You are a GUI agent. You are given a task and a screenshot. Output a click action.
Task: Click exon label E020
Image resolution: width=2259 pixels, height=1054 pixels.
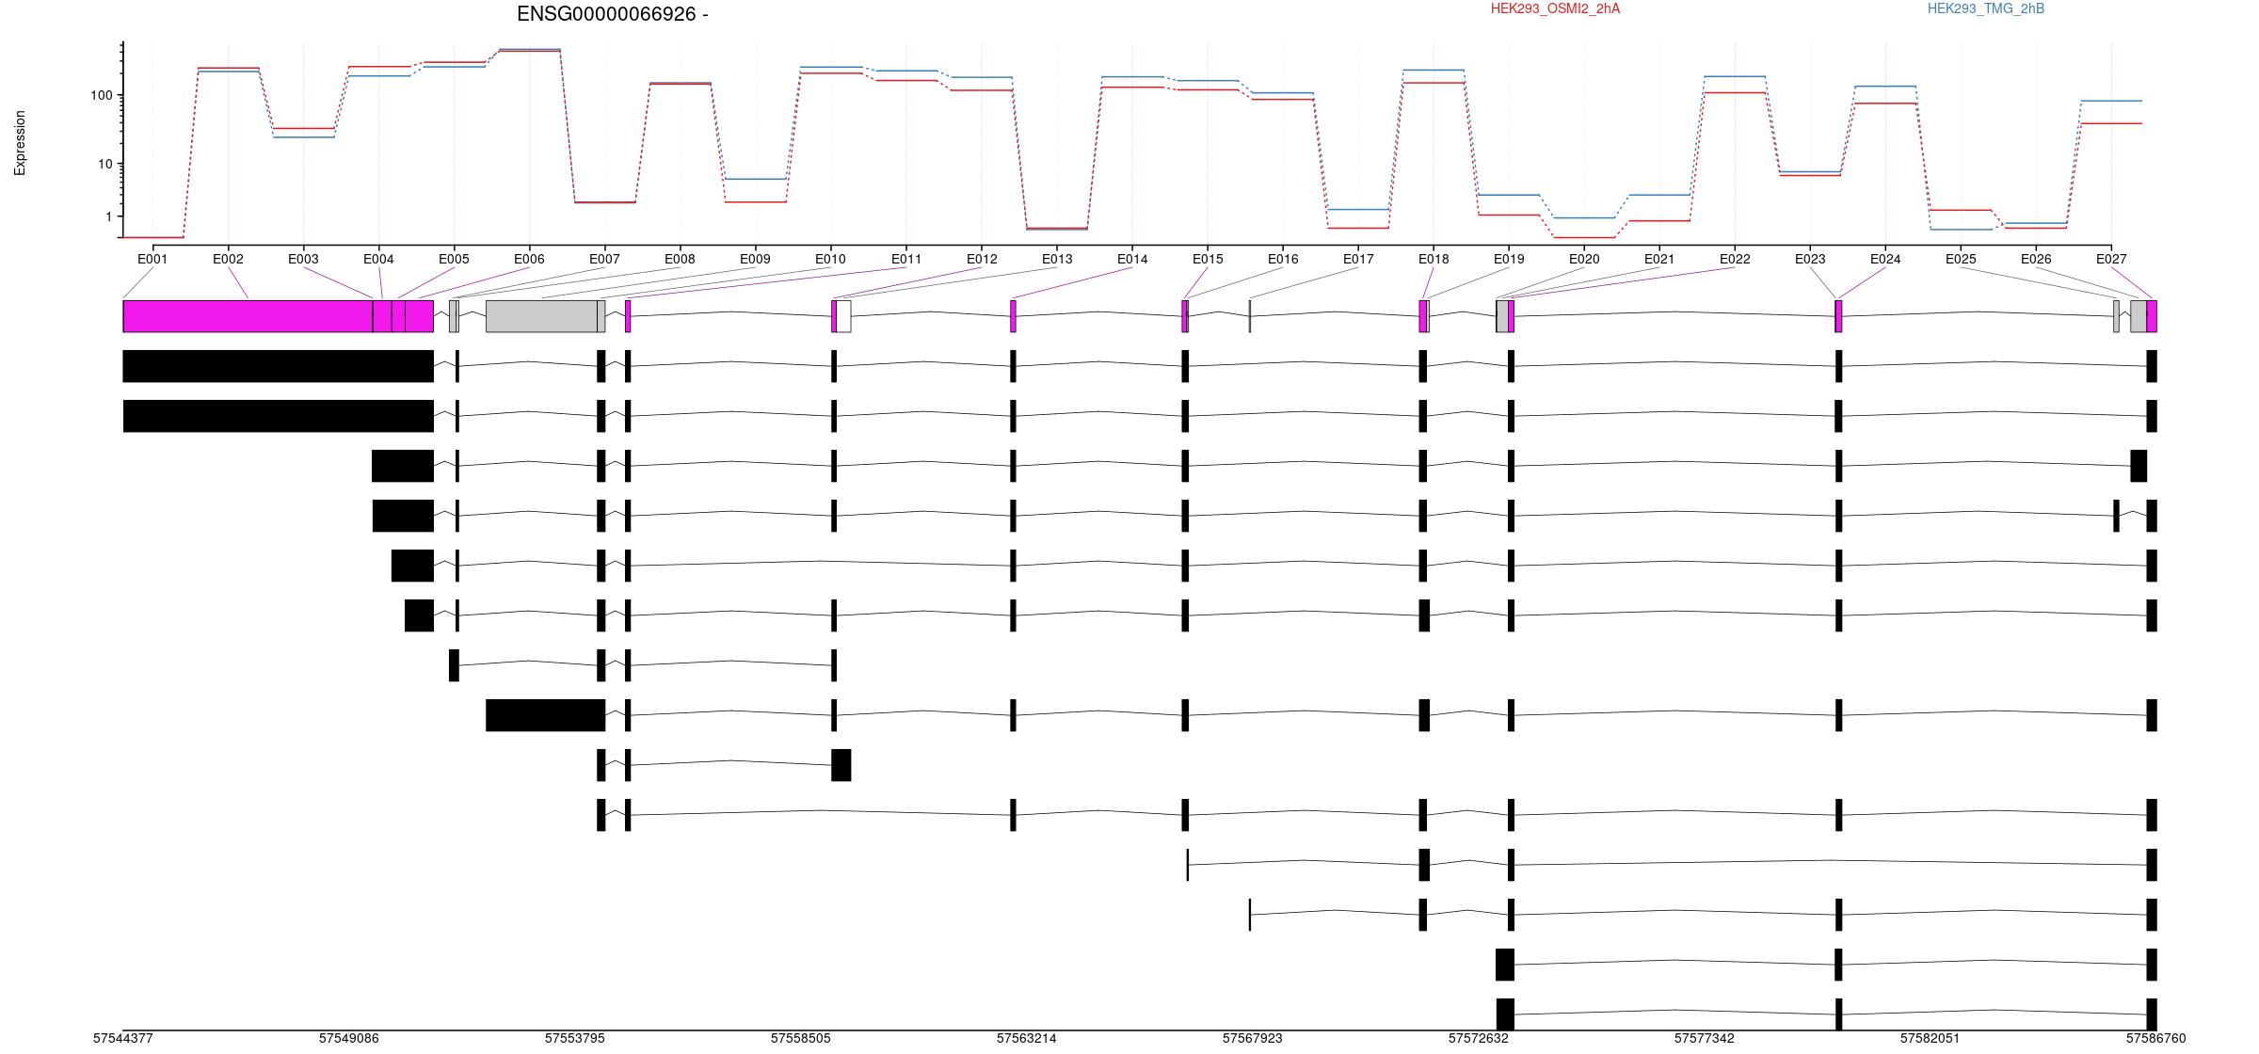1584,259
